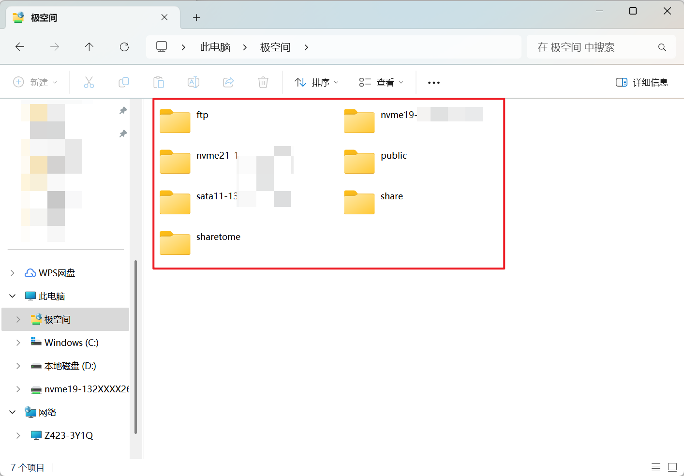
Task: Expand the 极空间 tree node
Action: coord(18,319)
